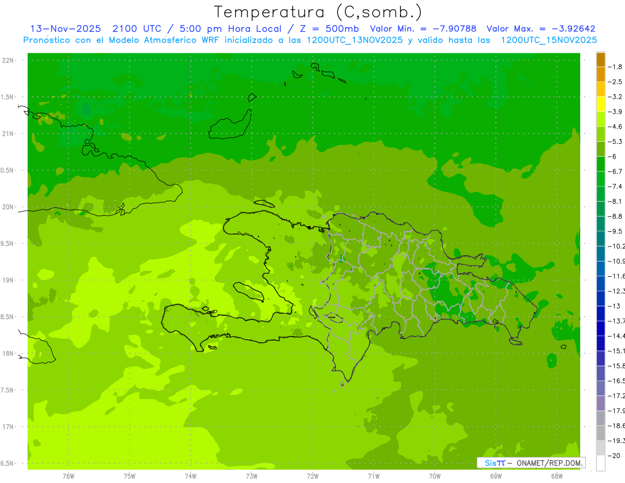Click "Valor Max. = -3.92642" readout
Viewport: 625px width, 483px height.
tap(541, 29)
